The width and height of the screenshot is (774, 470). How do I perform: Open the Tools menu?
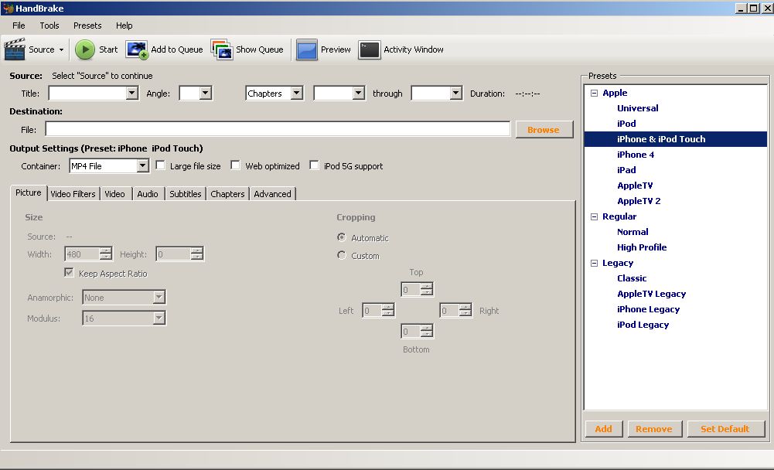(49, 26)
